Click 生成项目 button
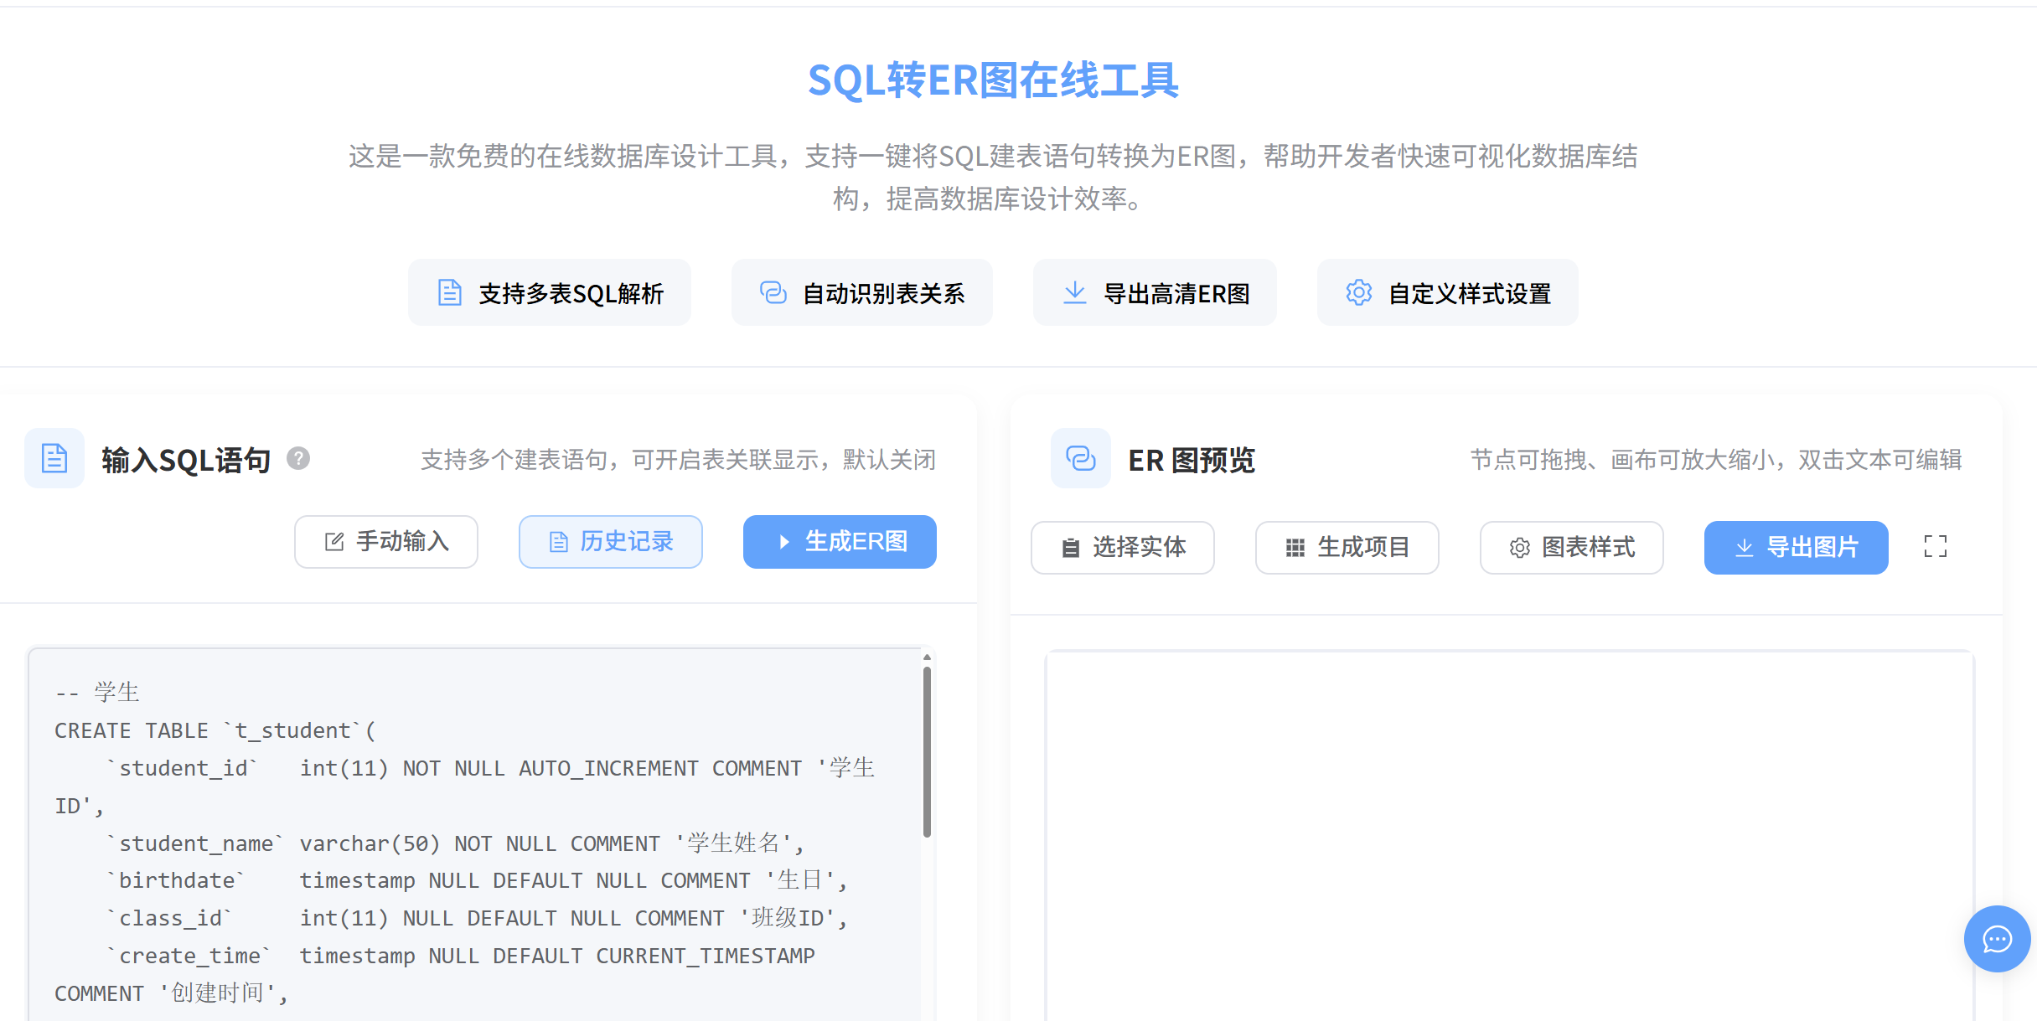 [x=1347, y=548]
